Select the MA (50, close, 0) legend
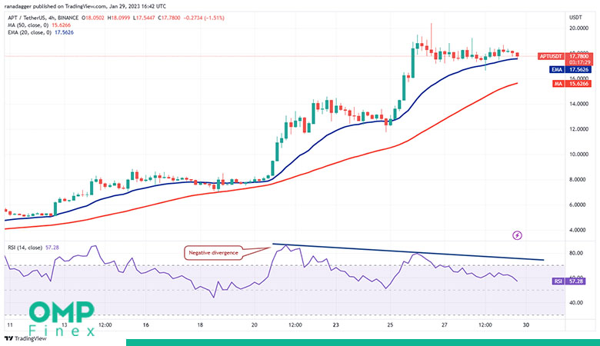The height and width of the screenshot is (346, 600). click(39, 25)
